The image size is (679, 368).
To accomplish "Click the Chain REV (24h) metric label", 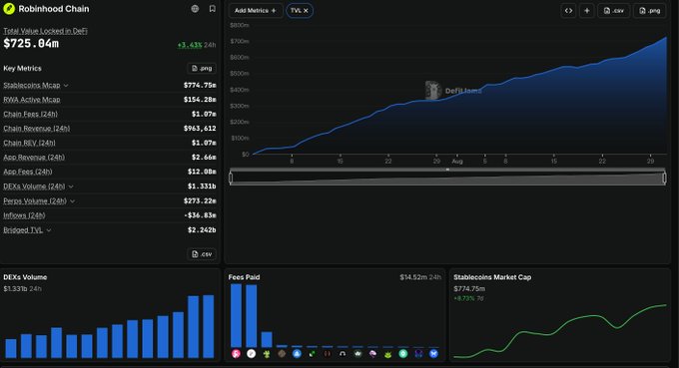I will (29, 143).
